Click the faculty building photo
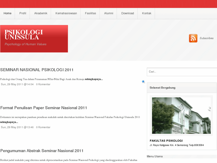Viewport: 217px width, 163px height. pyautogui.click(x=181, y=115)
